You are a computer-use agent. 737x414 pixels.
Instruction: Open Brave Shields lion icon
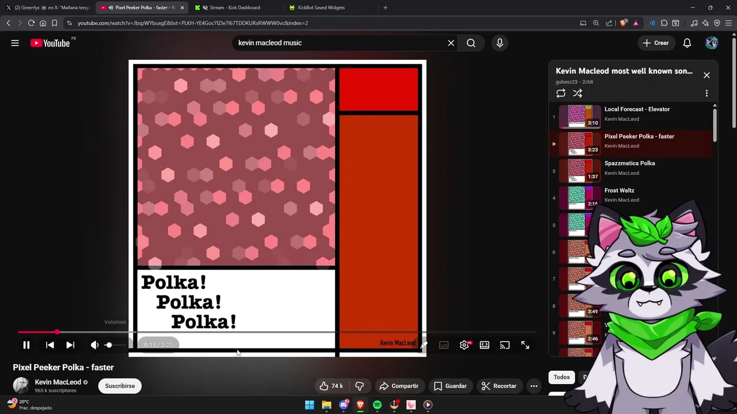(623, 23)
